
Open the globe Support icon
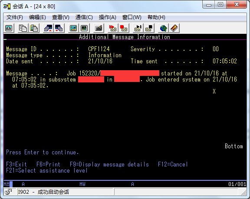[163, 28]
